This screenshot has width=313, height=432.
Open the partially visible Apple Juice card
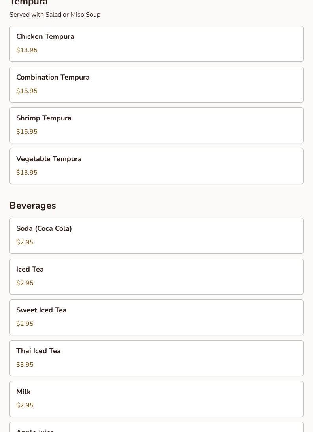point(156,427)
